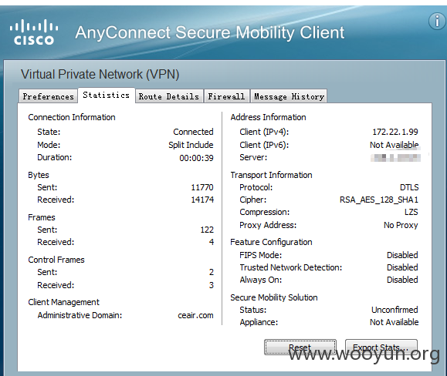
Task: Switch to the Preferences tab
Action: 48,96
